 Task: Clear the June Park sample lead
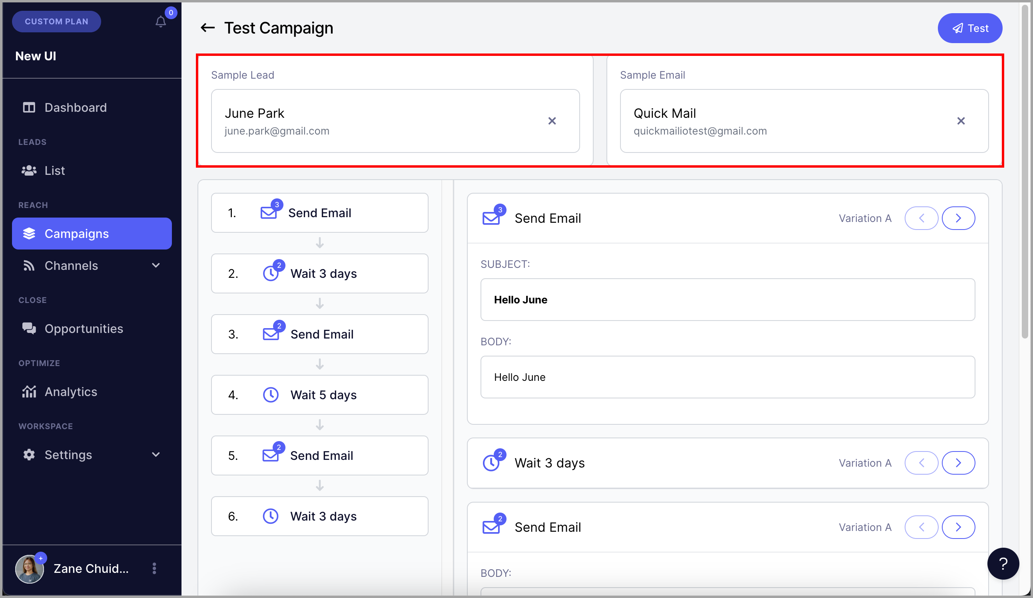click(552, 121)
